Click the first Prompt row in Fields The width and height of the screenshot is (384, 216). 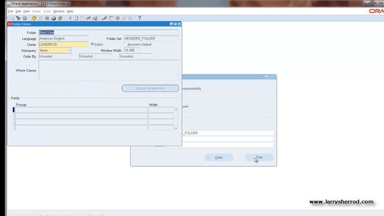click(x=81, y=110)
